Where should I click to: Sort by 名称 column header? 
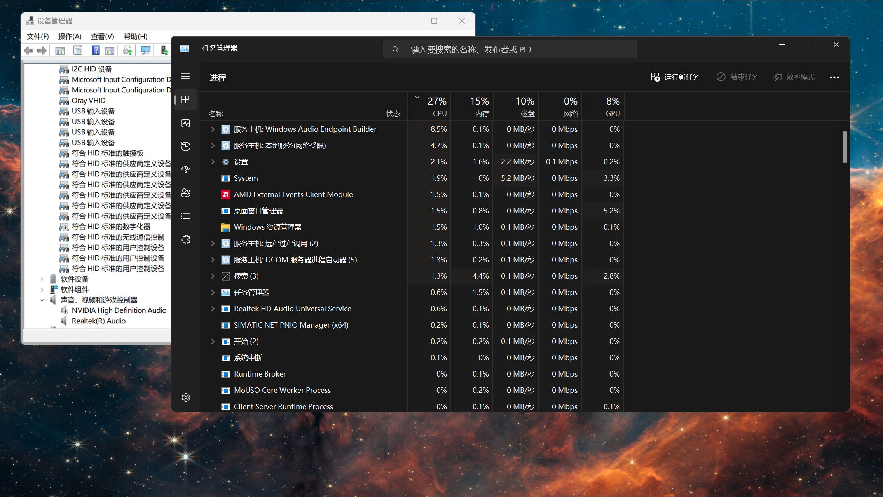(x=291, y=106)
